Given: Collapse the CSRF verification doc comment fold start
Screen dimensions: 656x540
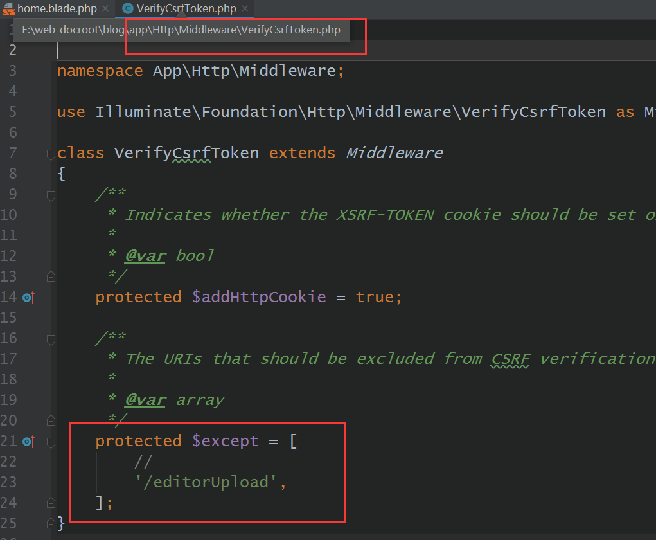Looking at the screenshot, I should [51, 339].
